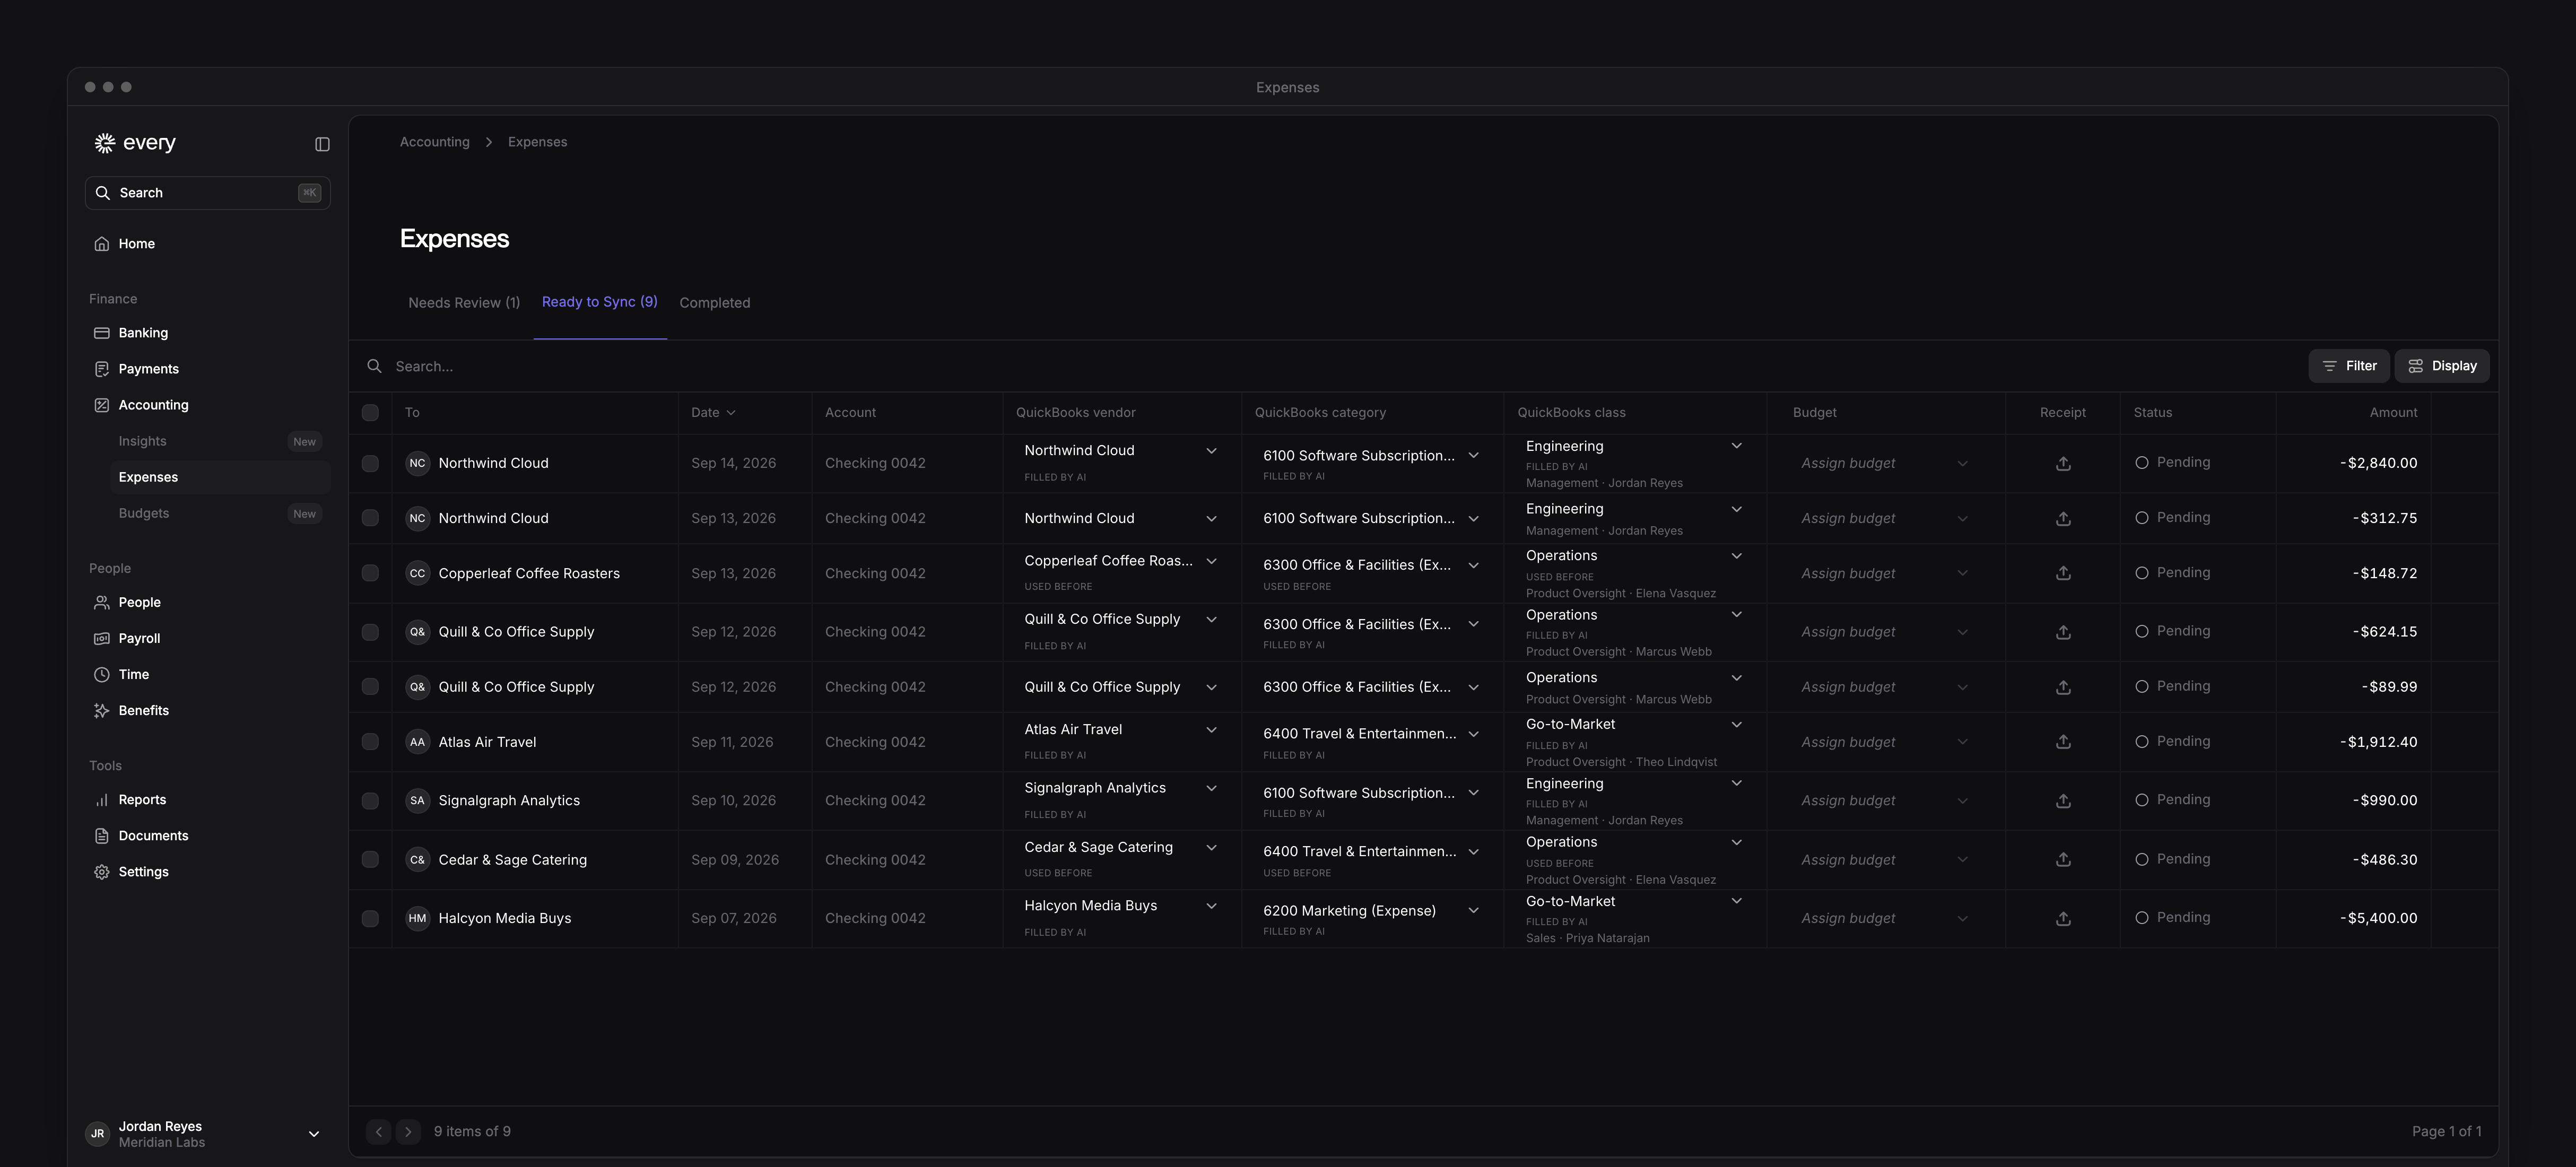The height and width of the screenshot is (1167, 2576).
Task: Click Accounting in the breadcrumb
Action: click(x=434, y=142)
